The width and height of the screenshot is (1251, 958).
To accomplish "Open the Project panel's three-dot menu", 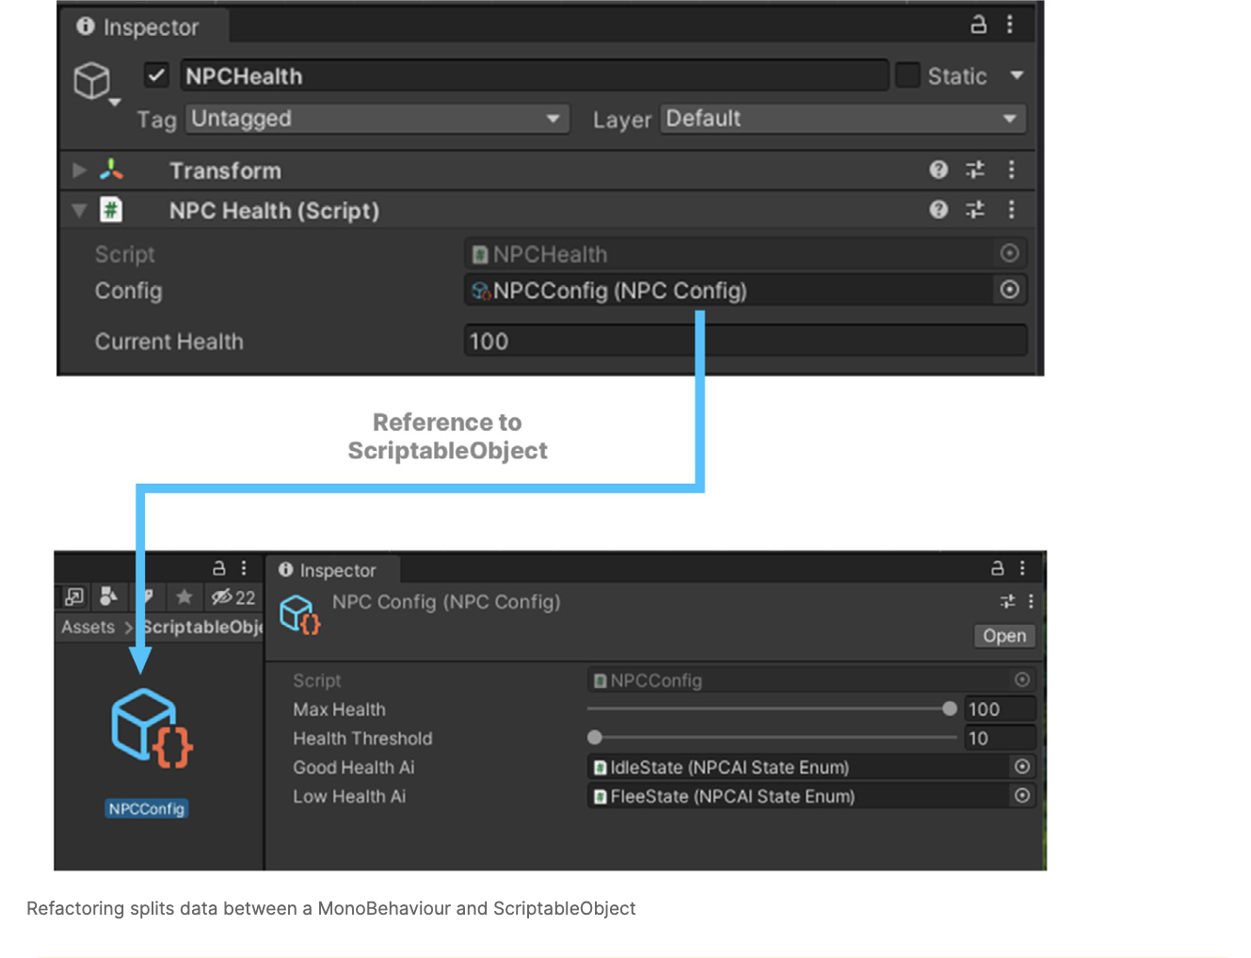I will click(244, 567).
